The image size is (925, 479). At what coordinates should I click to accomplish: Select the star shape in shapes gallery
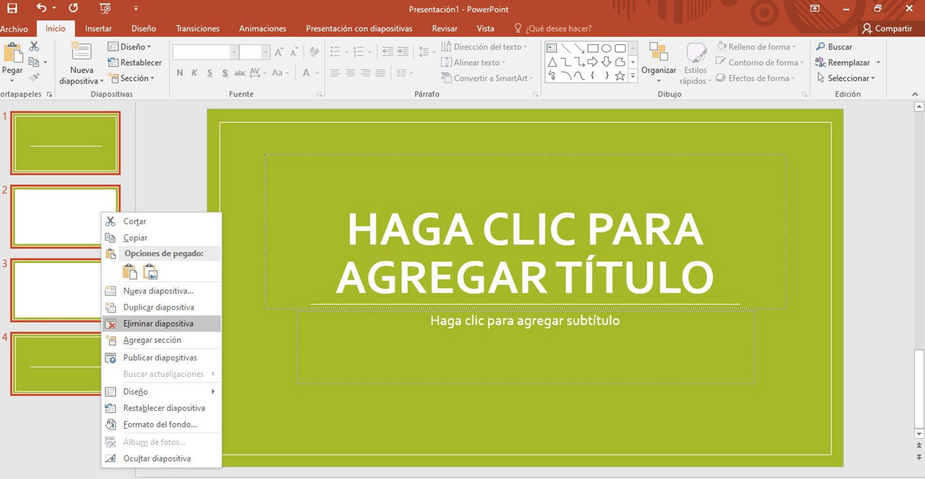click(x=620, y=76)
